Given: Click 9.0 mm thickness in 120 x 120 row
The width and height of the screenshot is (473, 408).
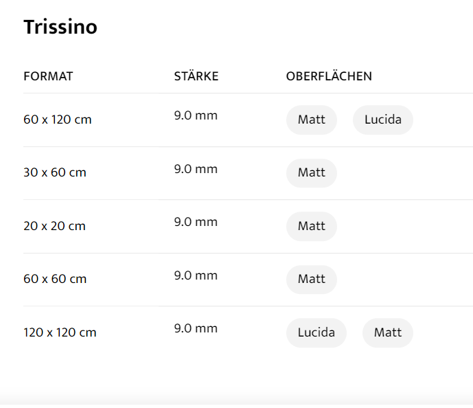Looking at the screenshot, I should pyautogui.click(x=196, y=328).
